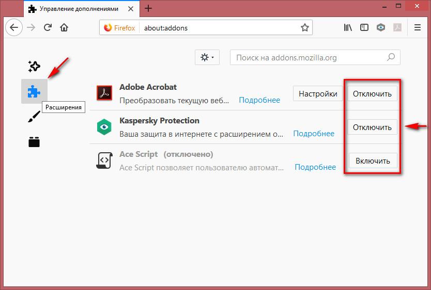The image size is (431, 290).
Task: Close the Firefox window
Action: click(x=417, y=6)
